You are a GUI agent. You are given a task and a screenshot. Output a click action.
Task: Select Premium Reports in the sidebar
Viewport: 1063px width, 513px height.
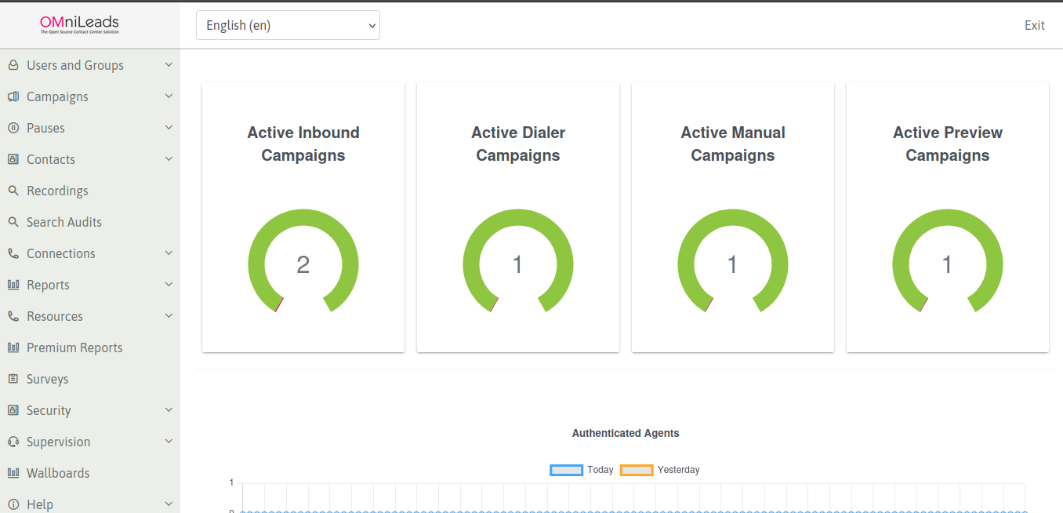point(74,347)
